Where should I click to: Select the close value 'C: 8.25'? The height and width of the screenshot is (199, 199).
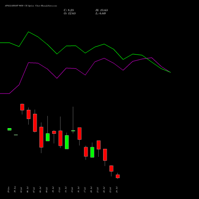tap(69, 10)
